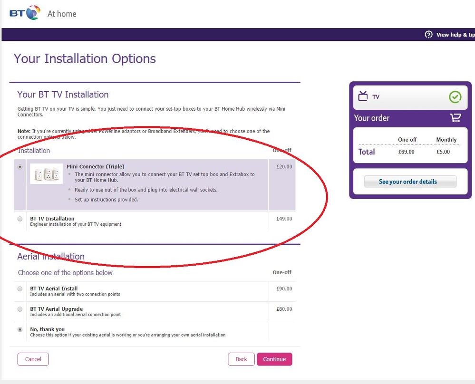This screenshot has height=384, width=475.
Task: Click the BT TV Installation label
Action: coord(52,218)
